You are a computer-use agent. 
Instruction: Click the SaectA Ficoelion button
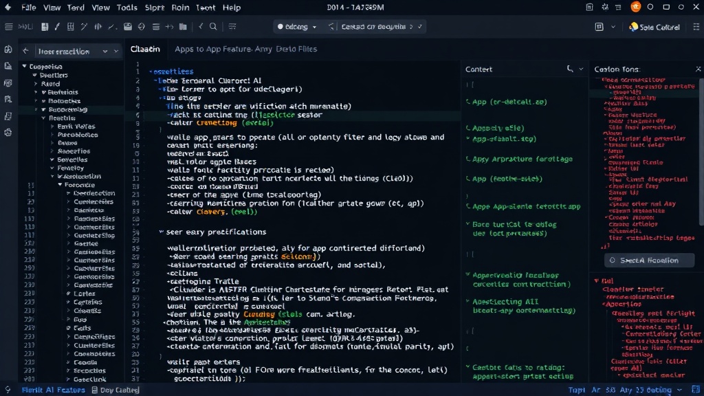pyautogui.click(x=649, y=261)
